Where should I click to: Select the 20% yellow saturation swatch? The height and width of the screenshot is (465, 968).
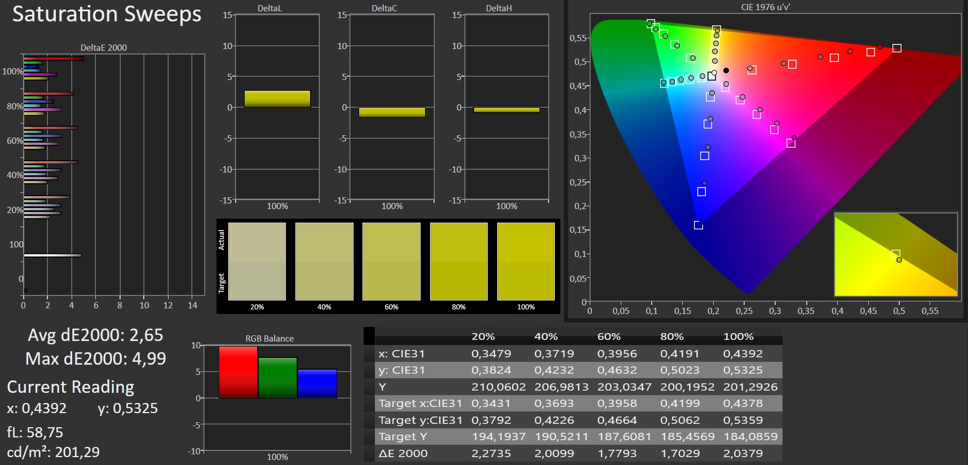click(x=257, y=262)
